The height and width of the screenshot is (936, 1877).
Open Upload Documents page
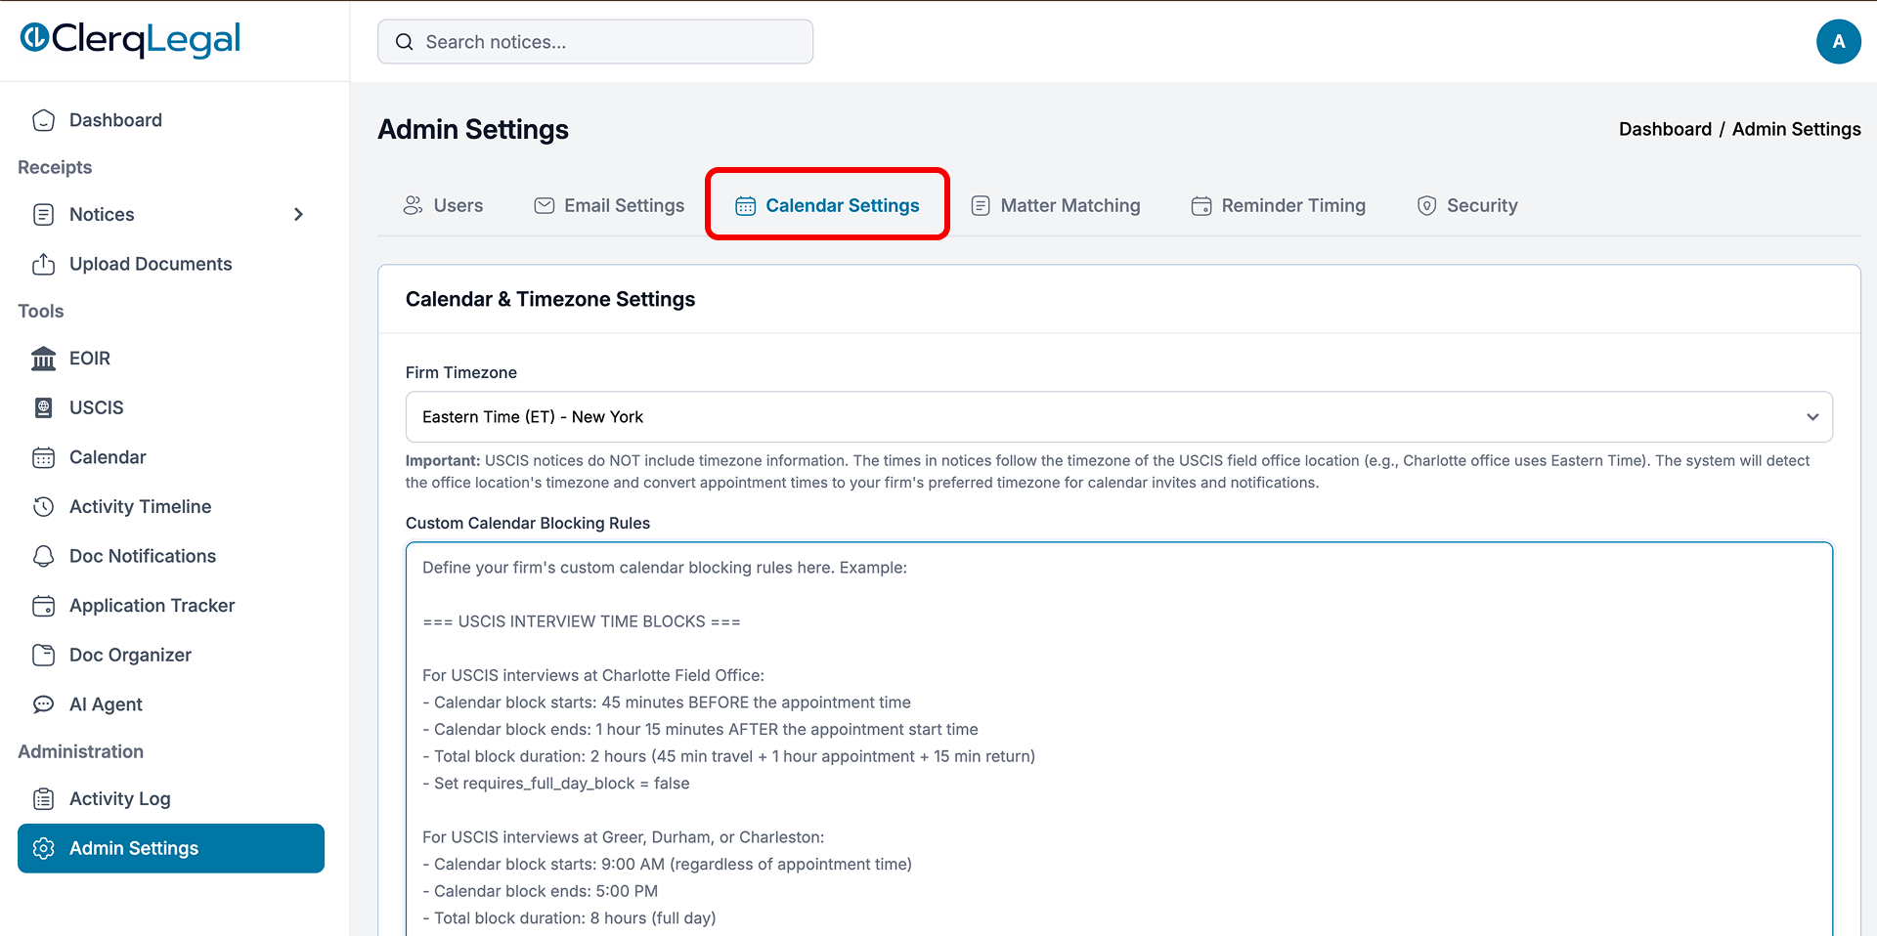point(171,264)
